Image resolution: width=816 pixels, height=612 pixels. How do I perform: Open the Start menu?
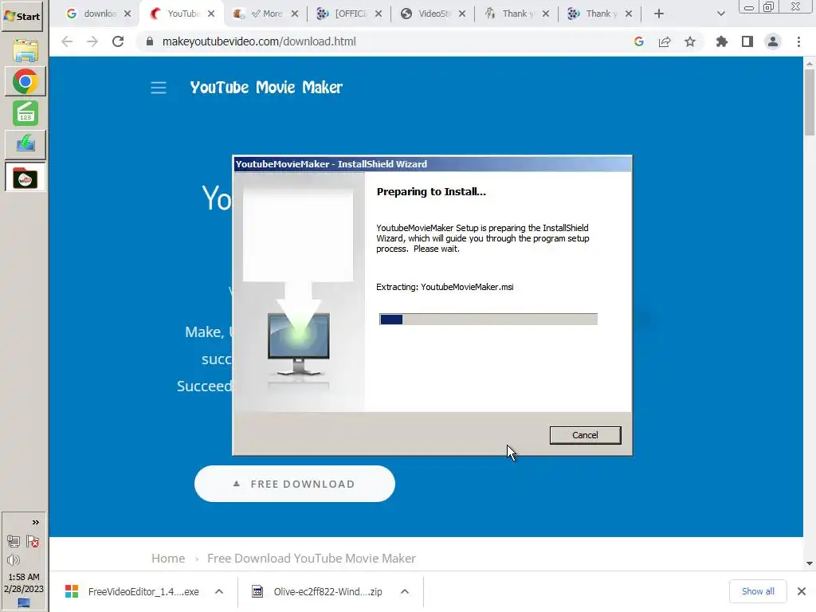[x=22, y=16]
